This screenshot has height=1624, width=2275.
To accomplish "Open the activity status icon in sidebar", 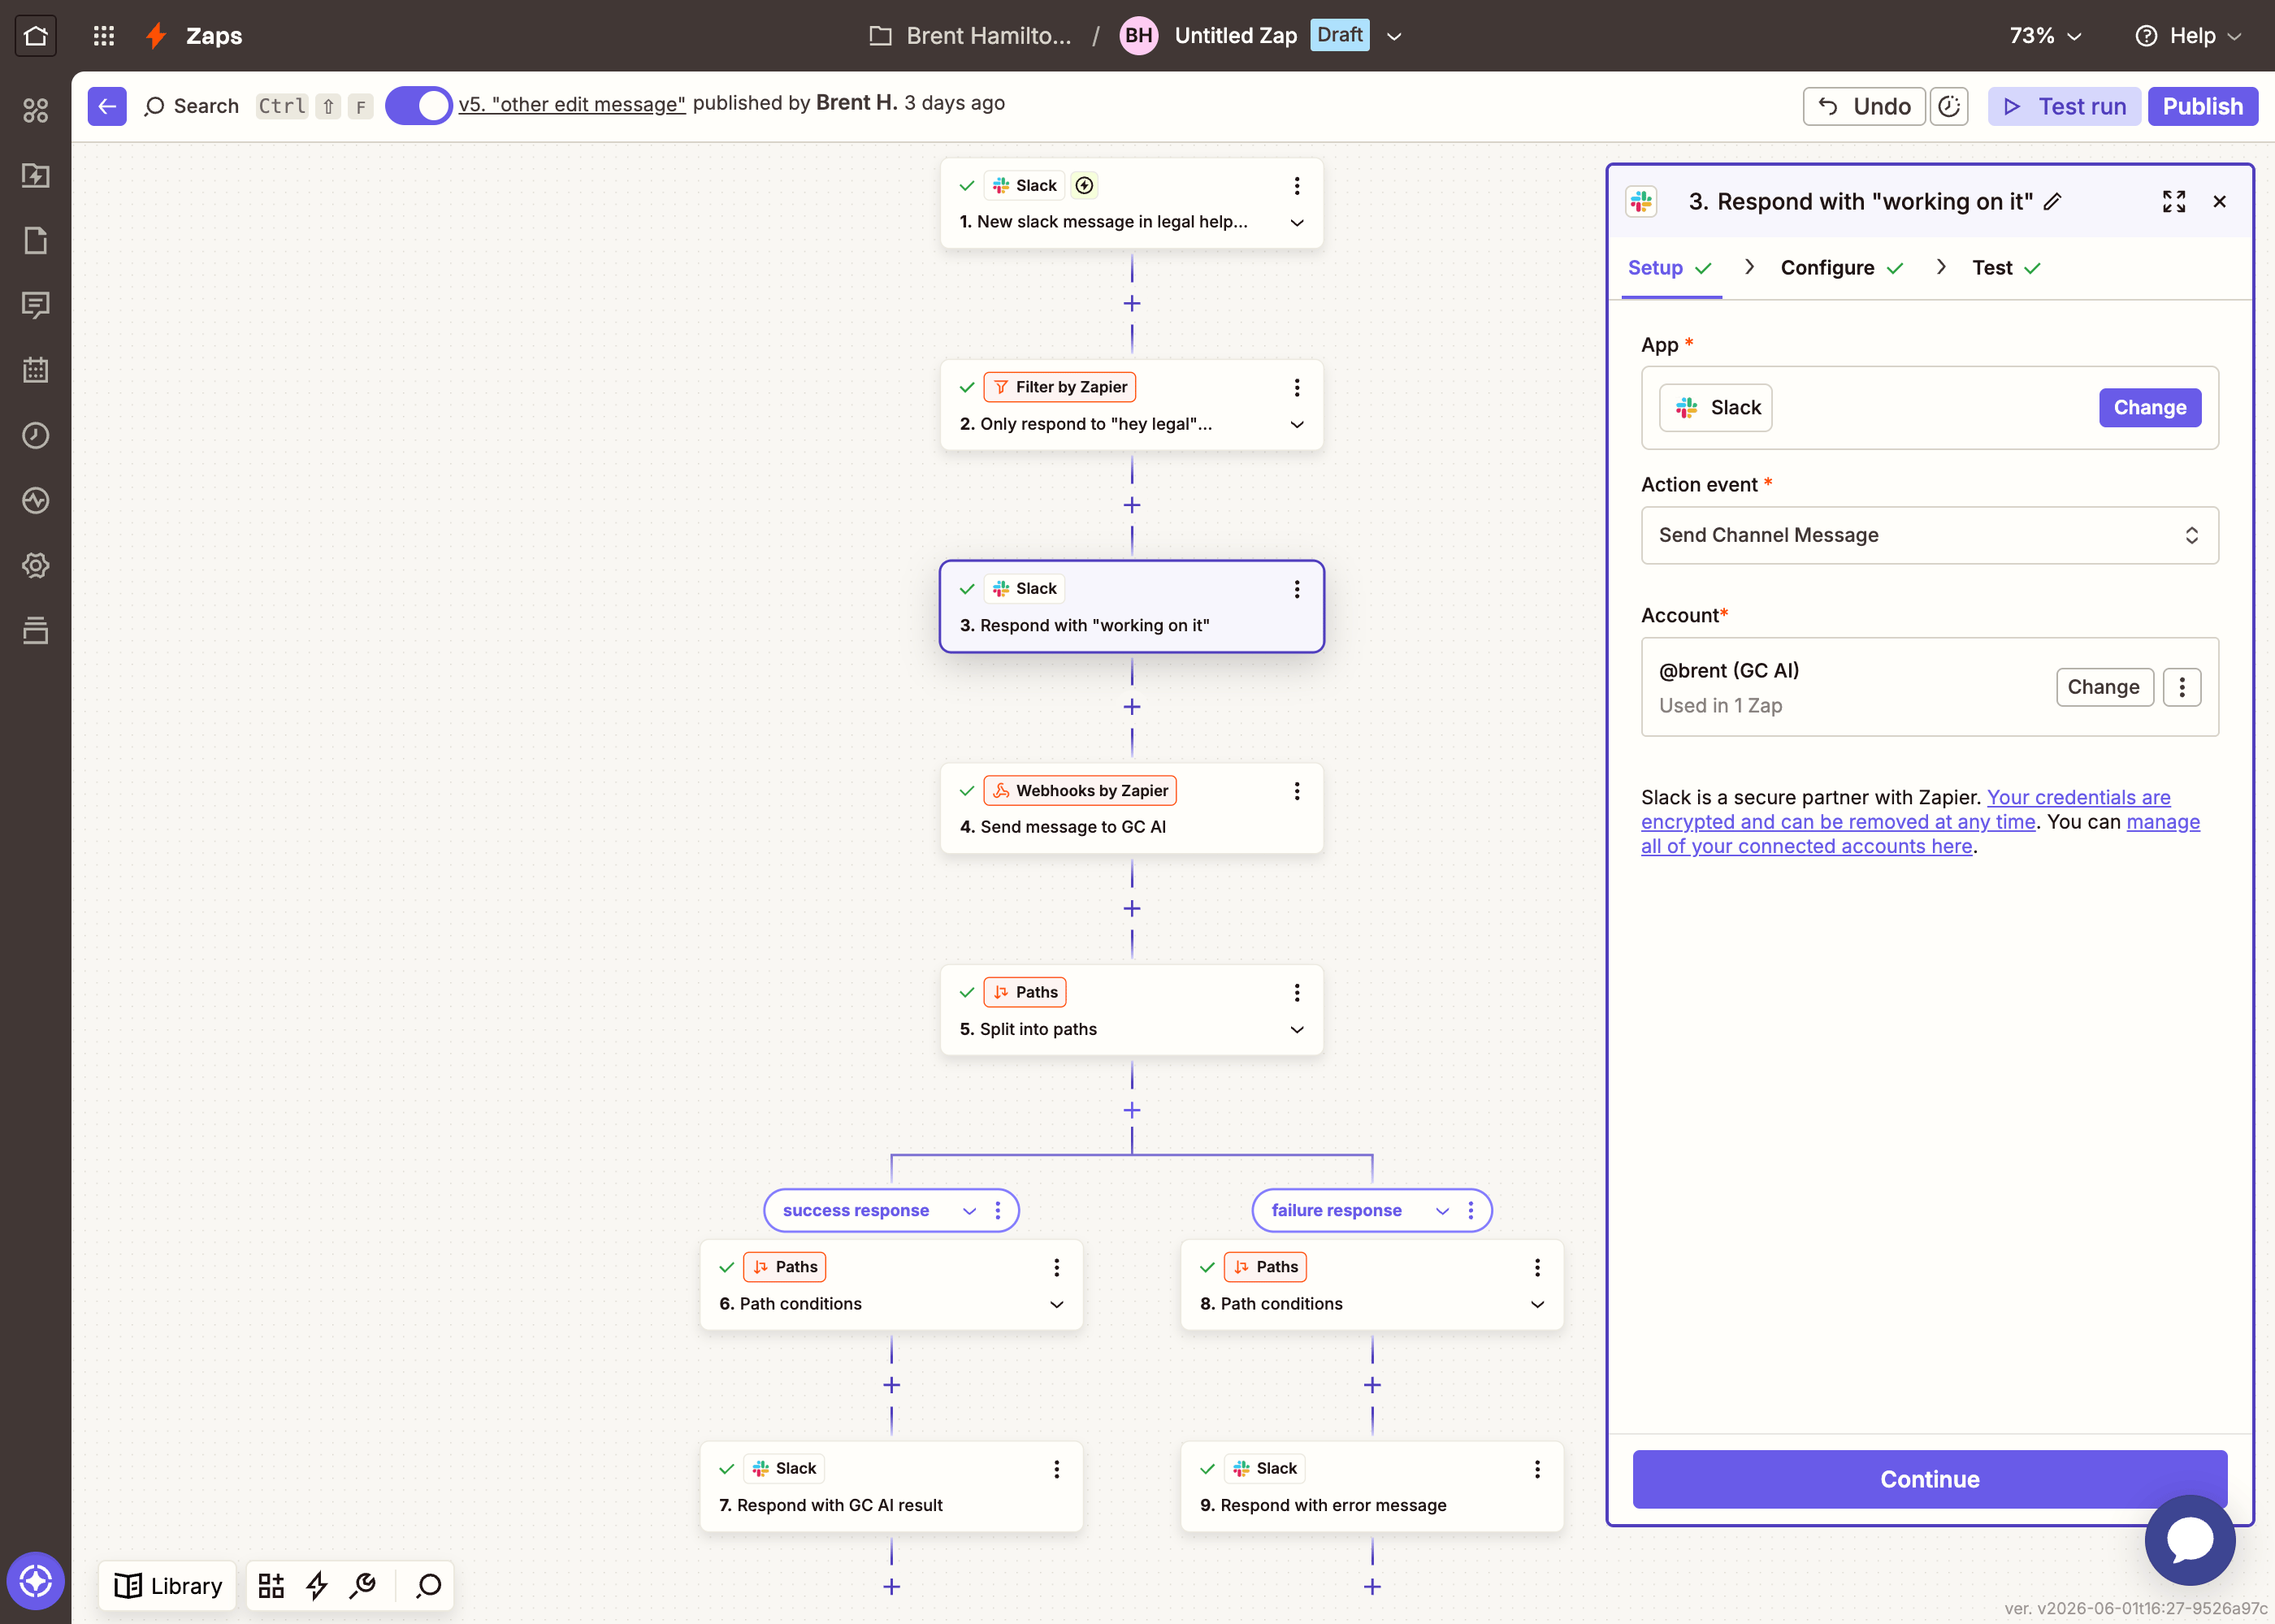I will [x=35, y=500].
